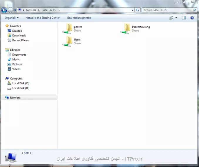Open Videos library
The height and width of the screenshot is (167, 199).
pos(16,69)
